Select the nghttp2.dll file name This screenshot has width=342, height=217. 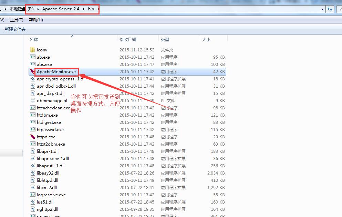(47, 209)
